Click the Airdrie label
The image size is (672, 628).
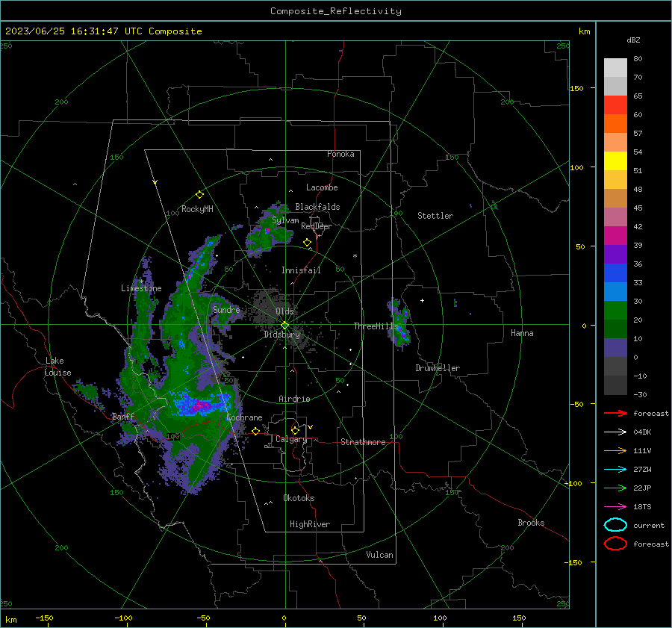294,399
